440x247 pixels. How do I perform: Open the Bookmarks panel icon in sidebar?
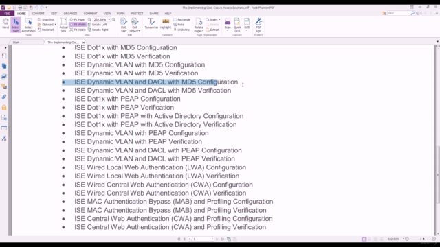click(x=4, y=56)
